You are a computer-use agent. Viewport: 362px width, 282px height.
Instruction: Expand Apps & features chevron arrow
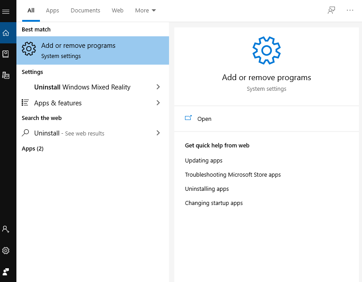tap(158, 103)
